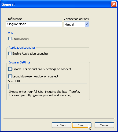Viewport: 118px width, 132px height.
Task: Click the Profile name label
Action: (x=14, y=19)
